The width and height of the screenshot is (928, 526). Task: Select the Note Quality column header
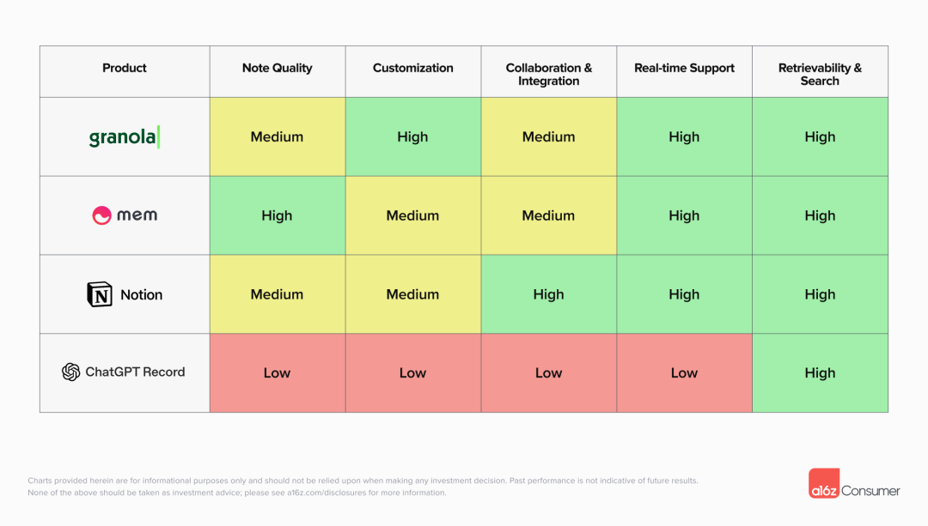(x=277, y=69)
